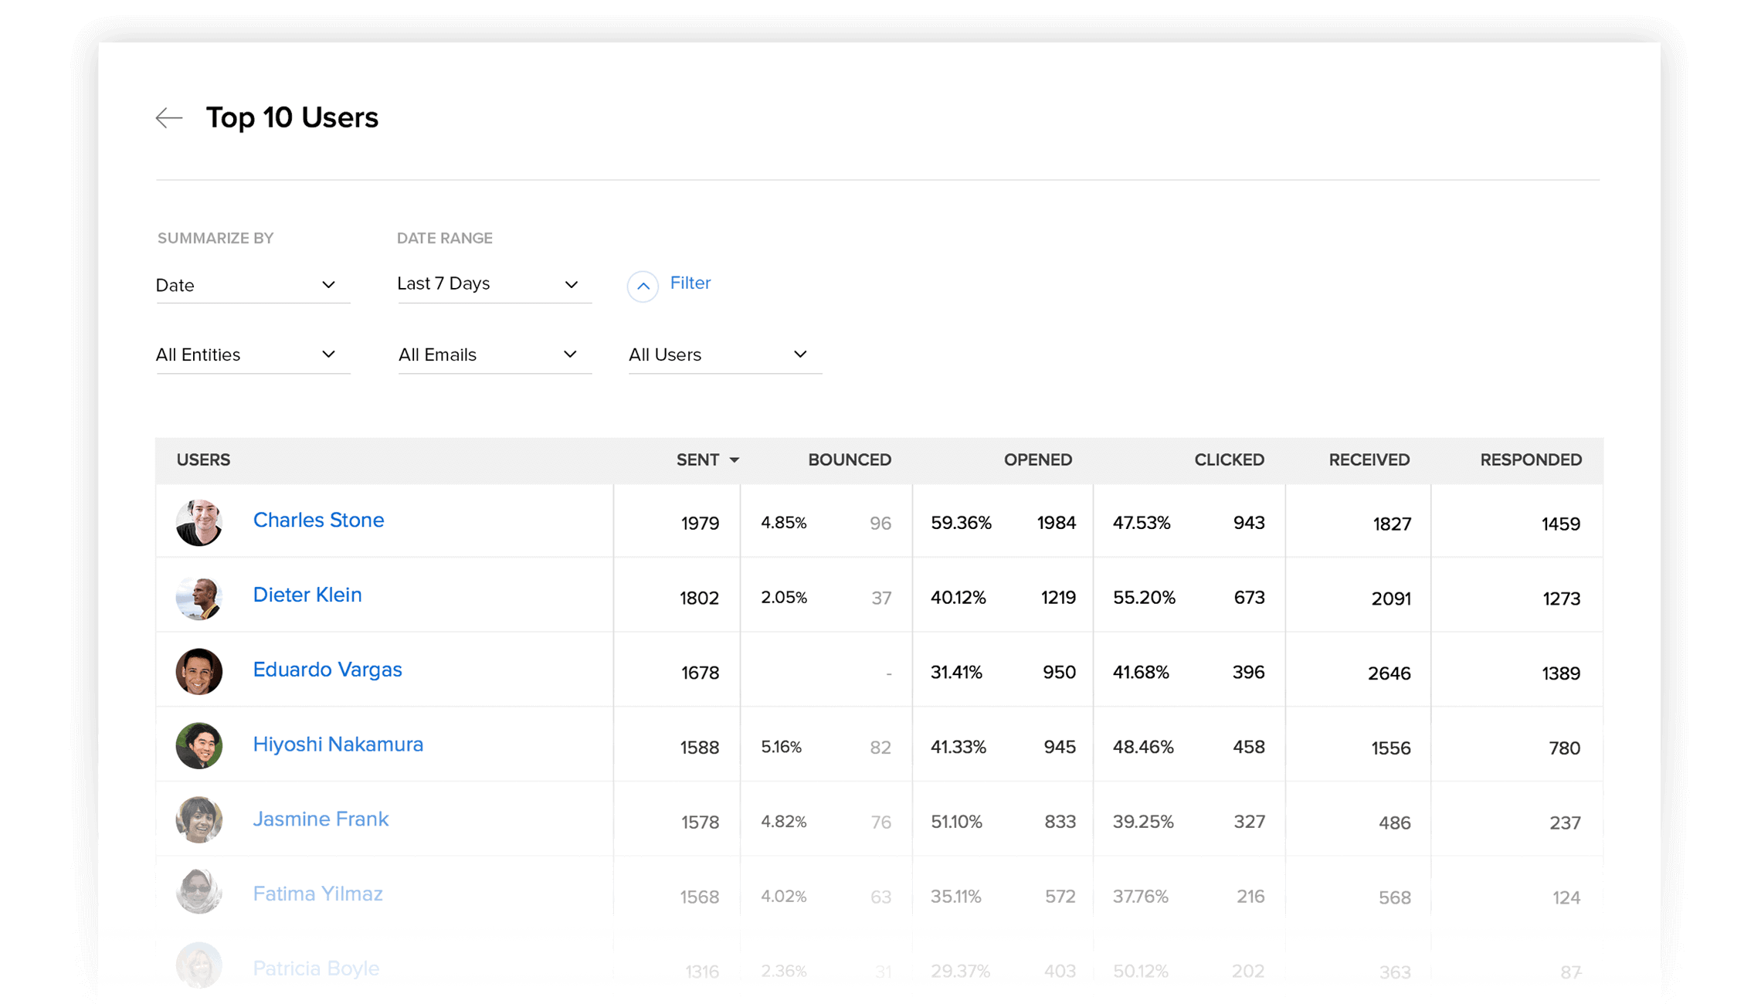1761x1004 pixels.
Task: Sort by the OPENED column header
Action: [x=1037, y=460]
